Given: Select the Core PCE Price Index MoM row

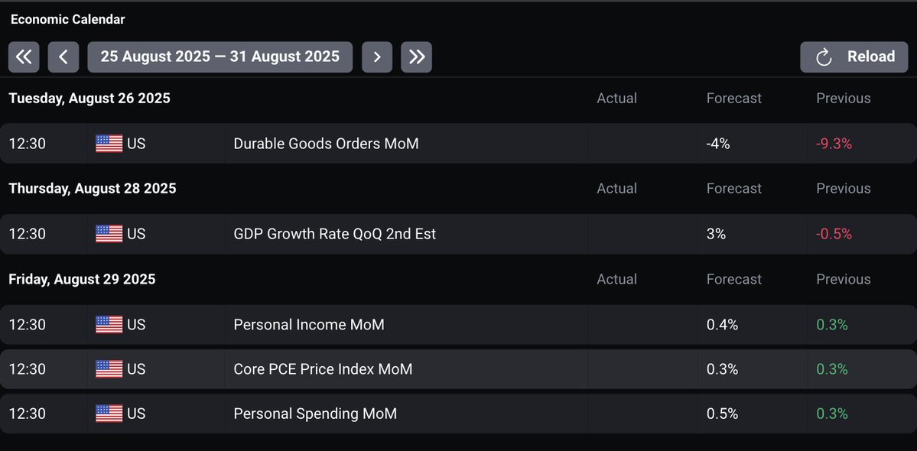Looking at the screenshot, I should (x=323, y=369).
